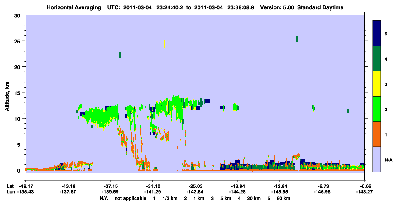Click longitude value -137.67
This screenshot has height=207, width=405.
tap(68, 192)
